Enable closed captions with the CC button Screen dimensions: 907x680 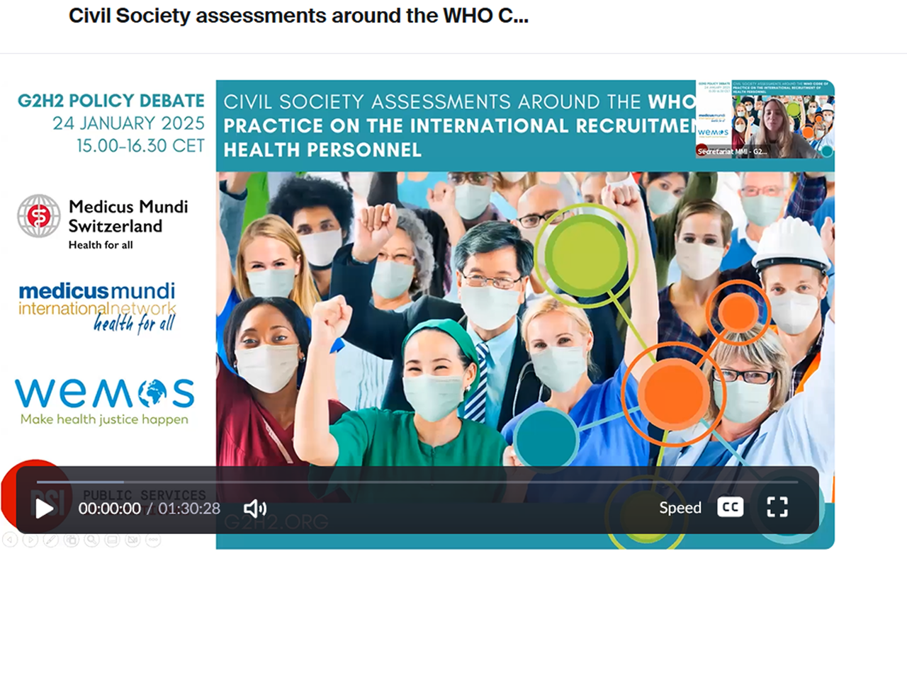[729, 507]
